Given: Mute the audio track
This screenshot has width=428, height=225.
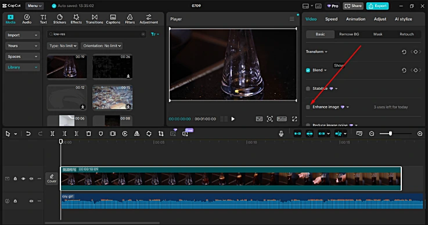Looking at the screenshot, I should [x=31, y=201].
